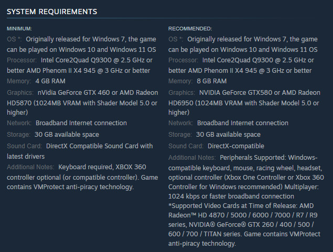Click minimum 'Broadband Internet connection' text
Screen dimensions: 333x252
(81, 123)
